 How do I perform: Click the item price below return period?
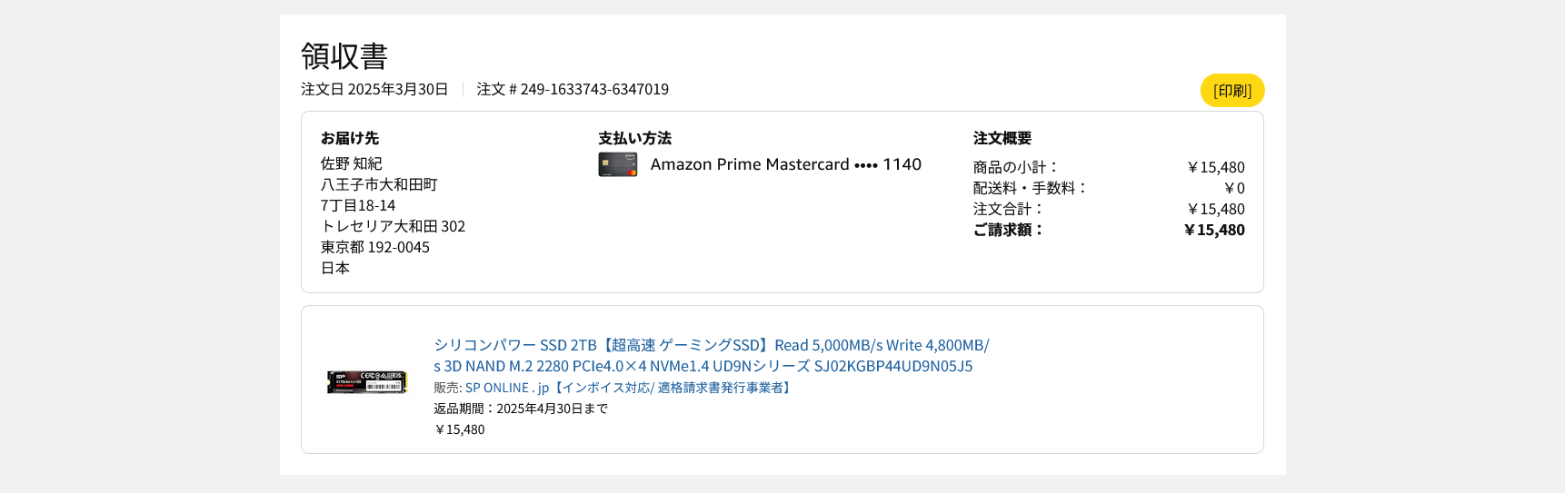pos(459,429)
